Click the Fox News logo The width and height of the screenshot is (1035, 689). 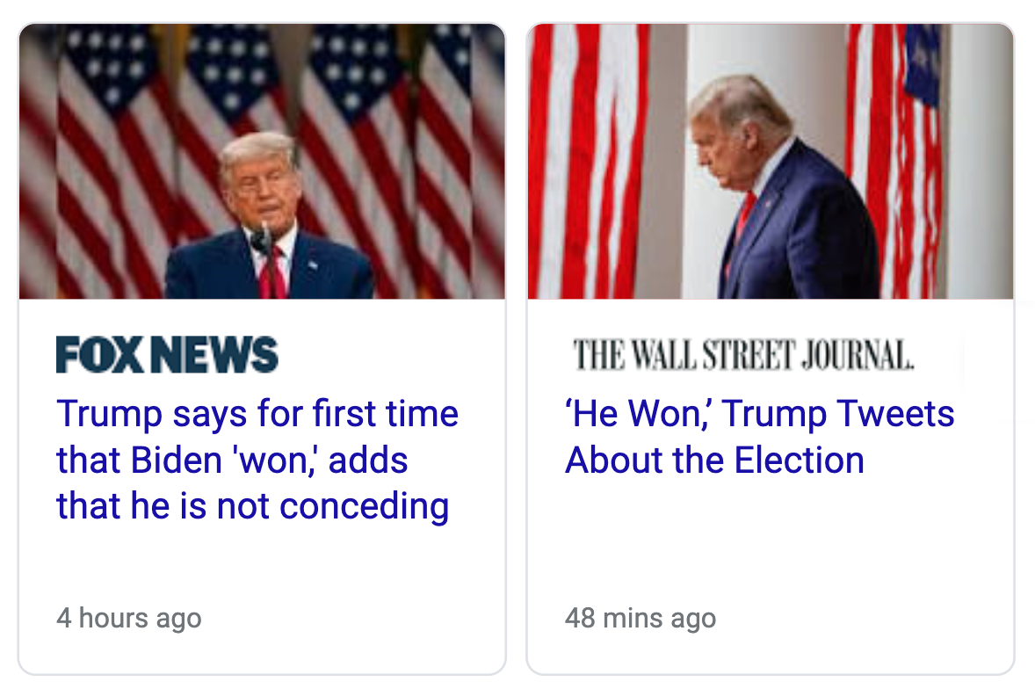[167, 354]
